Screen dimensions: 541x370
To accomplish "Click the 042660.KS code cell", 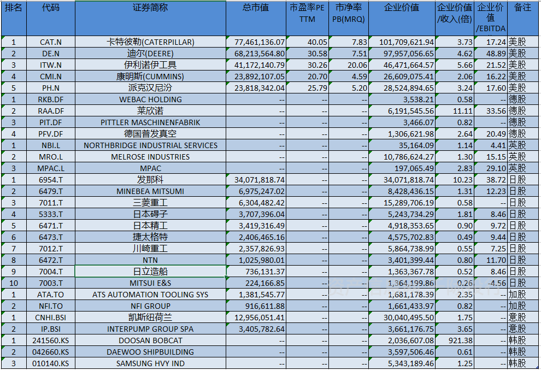I will coord(51,352).
